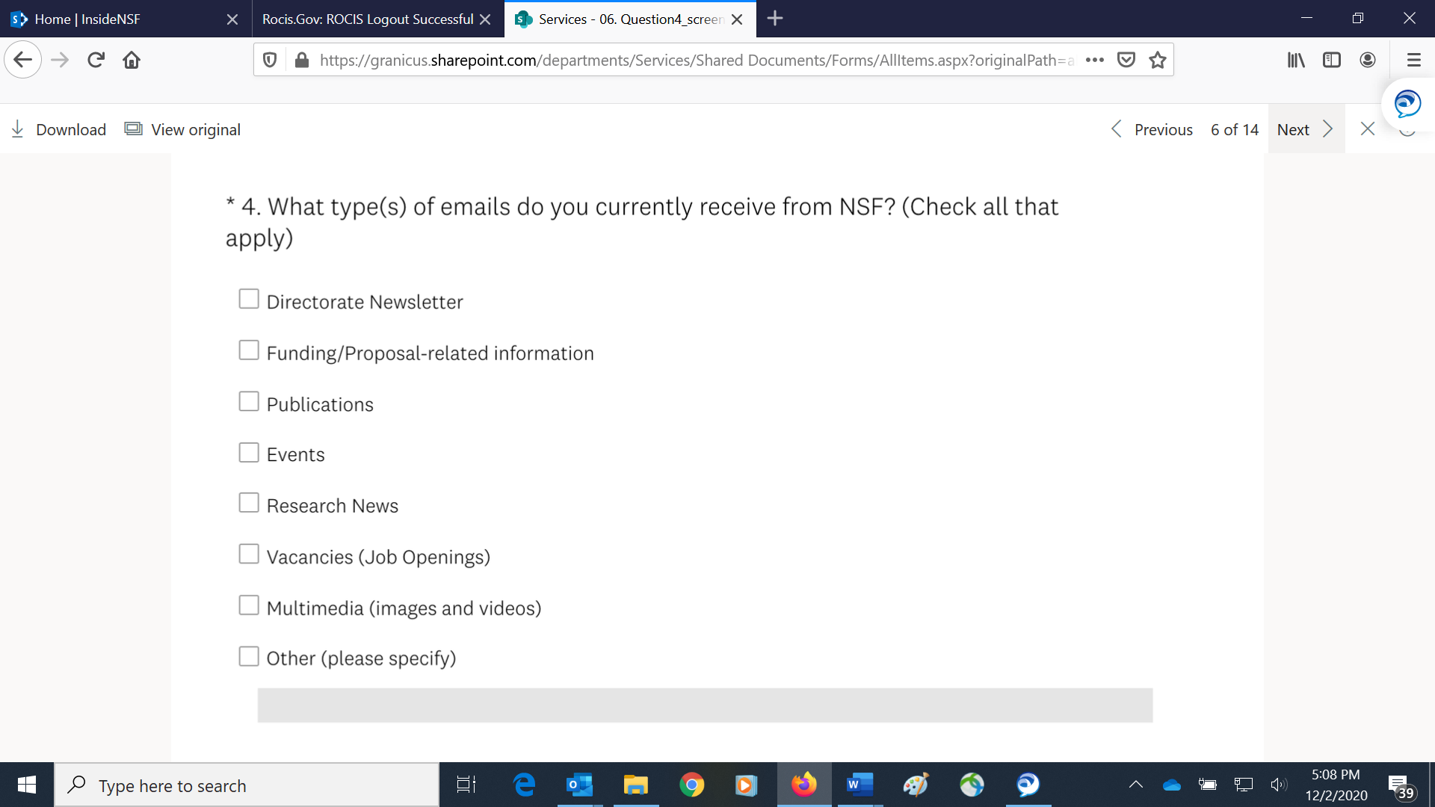The height and width of the screenshot is (807, 1435).
Task: Open Firefox account icon
Action: (x=1368, y=60)
